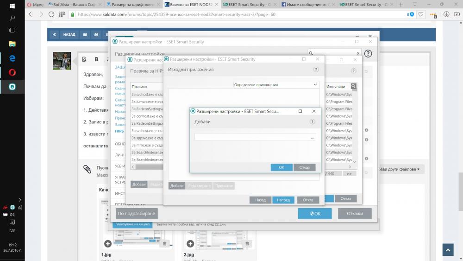463x261 pixels.
Task: Click attachment paperclip icon
Action: click(87, 169)
